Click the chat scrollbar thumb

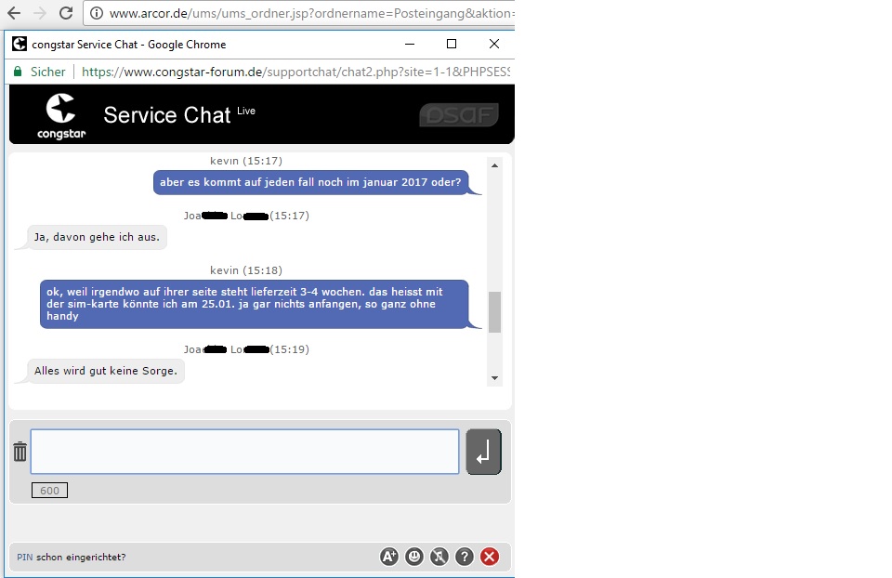tap(494, 312)
